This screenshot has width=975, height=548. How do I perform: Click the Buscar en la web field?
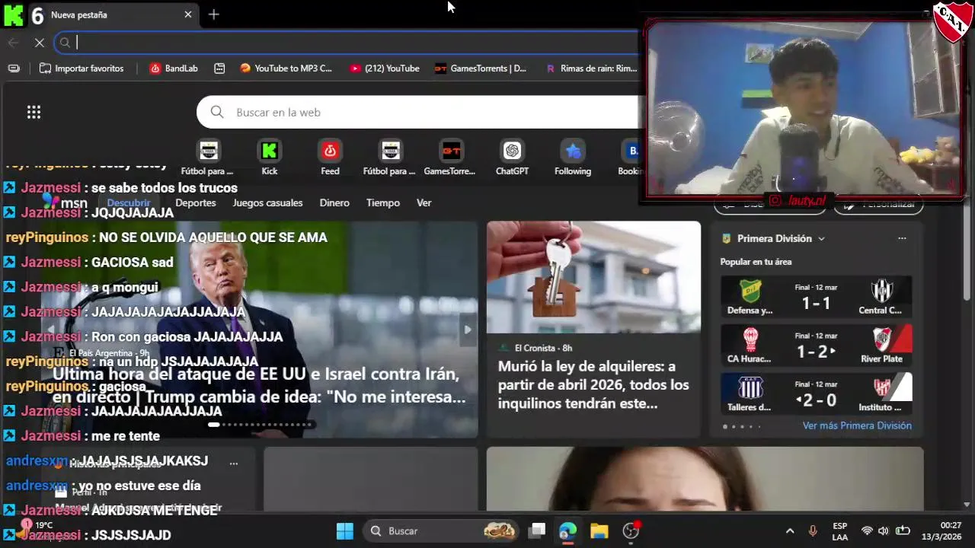419,112
